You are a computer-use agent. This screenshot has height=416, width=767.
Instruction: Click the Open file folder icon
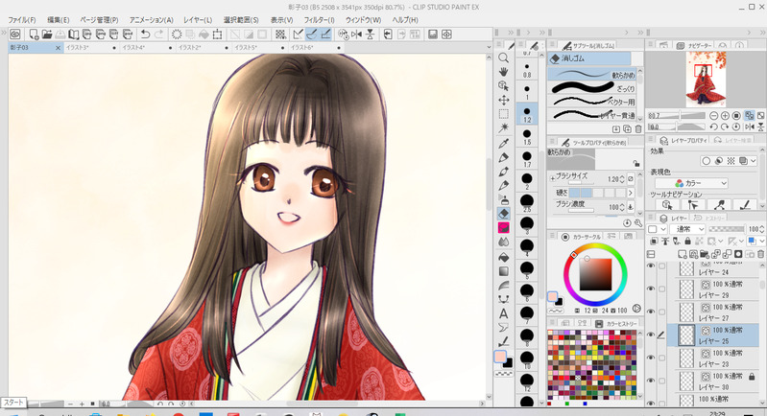47,35
